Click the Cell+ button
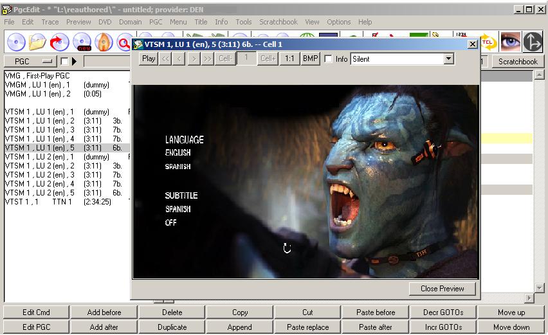The width and height of the screenshot is (548, 335). coord(268,59)
